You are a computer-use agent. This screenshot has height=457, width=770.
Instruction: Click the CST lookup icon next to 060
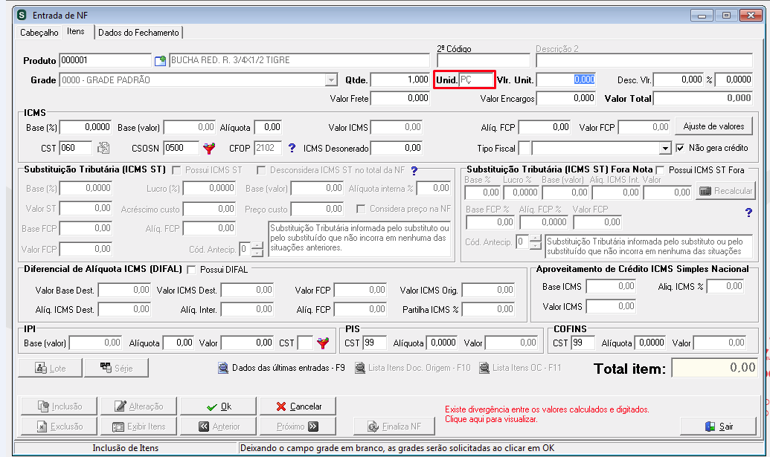103,148
